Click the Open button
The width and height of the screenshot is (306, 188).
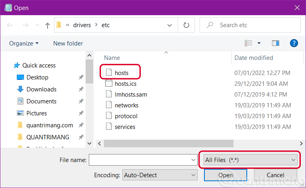pyautogui.click(x=226, y=175)
